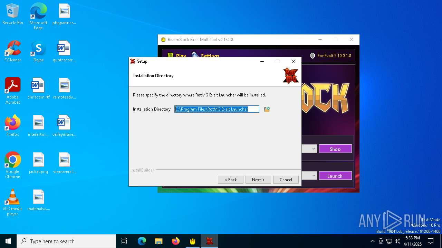
Task: Click Next in the Setup wizard
Action: (258, 179)
